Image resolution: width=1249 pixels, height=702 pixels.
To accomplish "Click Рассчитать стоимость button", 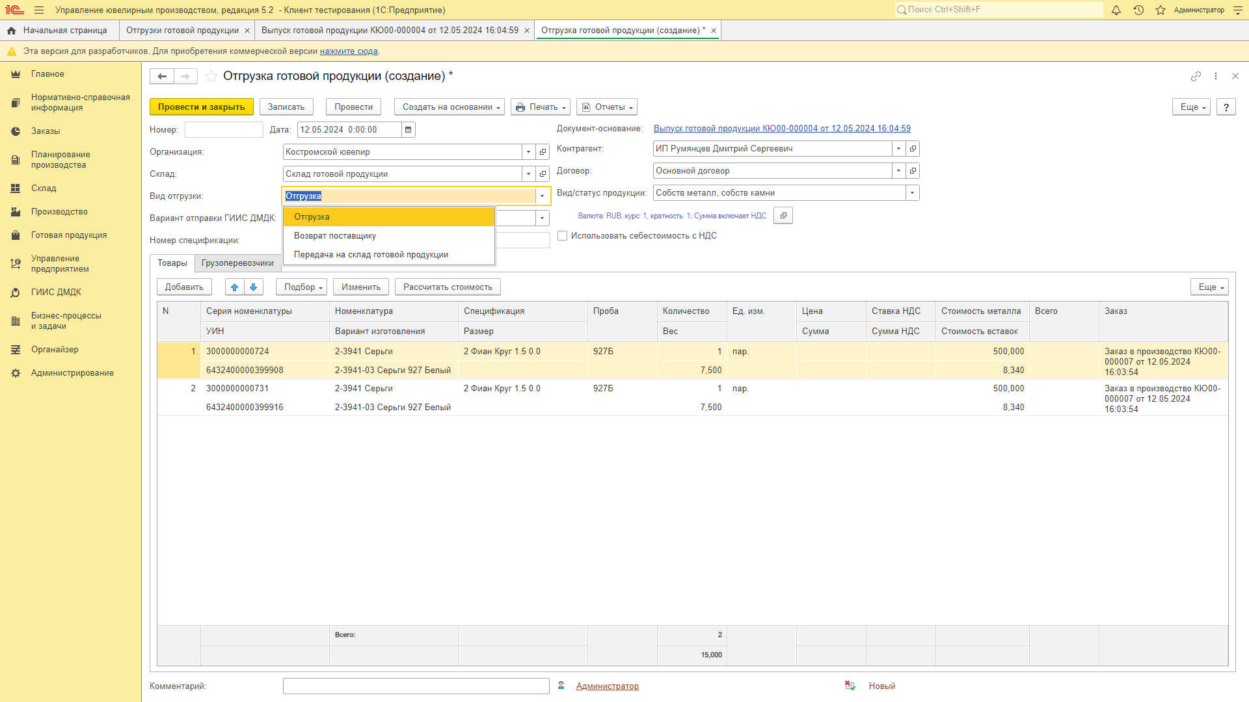I will pos(448,287).
